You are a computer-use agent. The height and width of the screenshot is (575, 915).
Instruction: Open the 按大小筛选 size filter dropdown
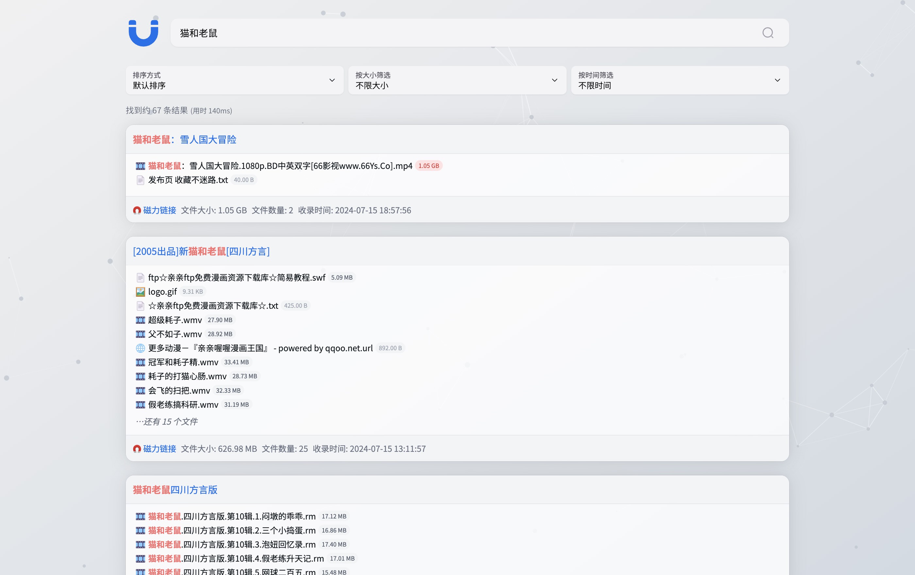pyautogui.click(x=457, y=80)
